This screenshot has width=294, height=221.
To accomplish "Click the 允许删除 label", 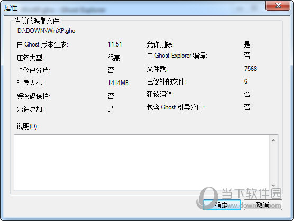I will tap(160, 44).
